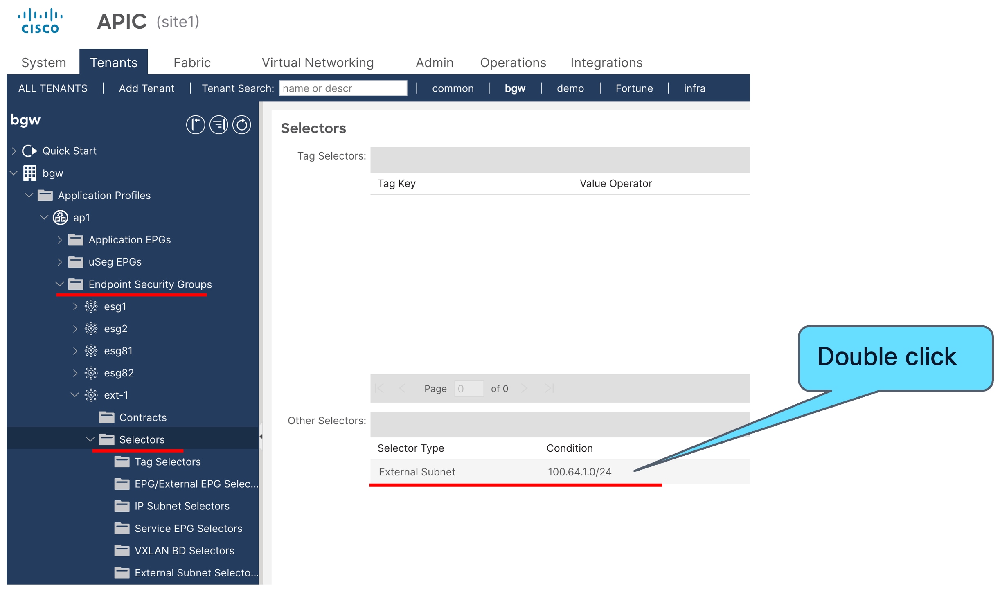Click the middle round navigation-pane toolbar icon

218,125
